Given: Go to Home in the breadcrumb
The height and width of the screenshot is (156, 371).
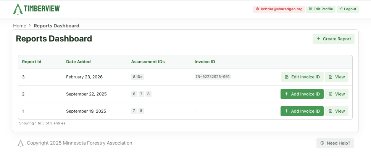Looking at the screenshot, I should [x=19, y=26].
